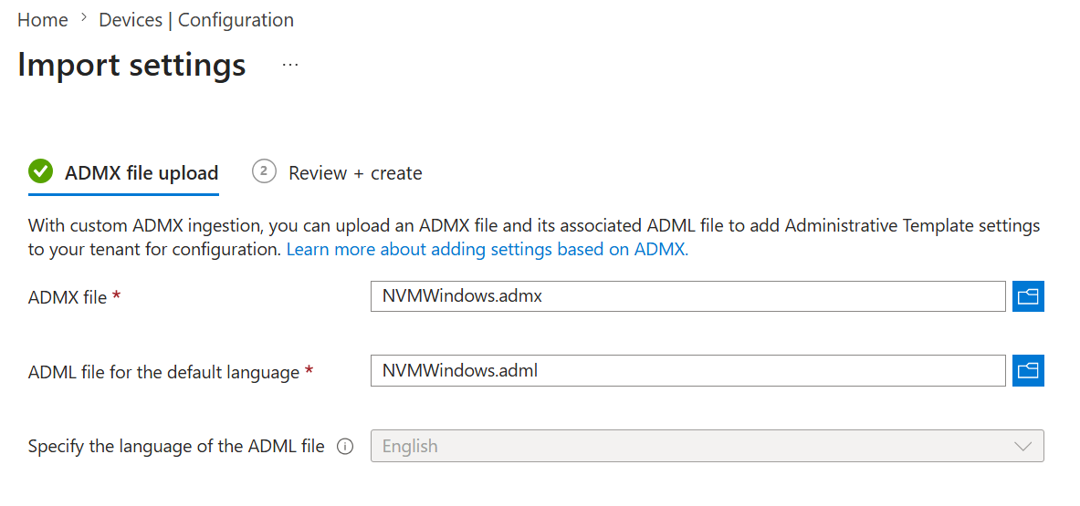
Task: Click the ADMX file required label
Action: coord(74,297)
